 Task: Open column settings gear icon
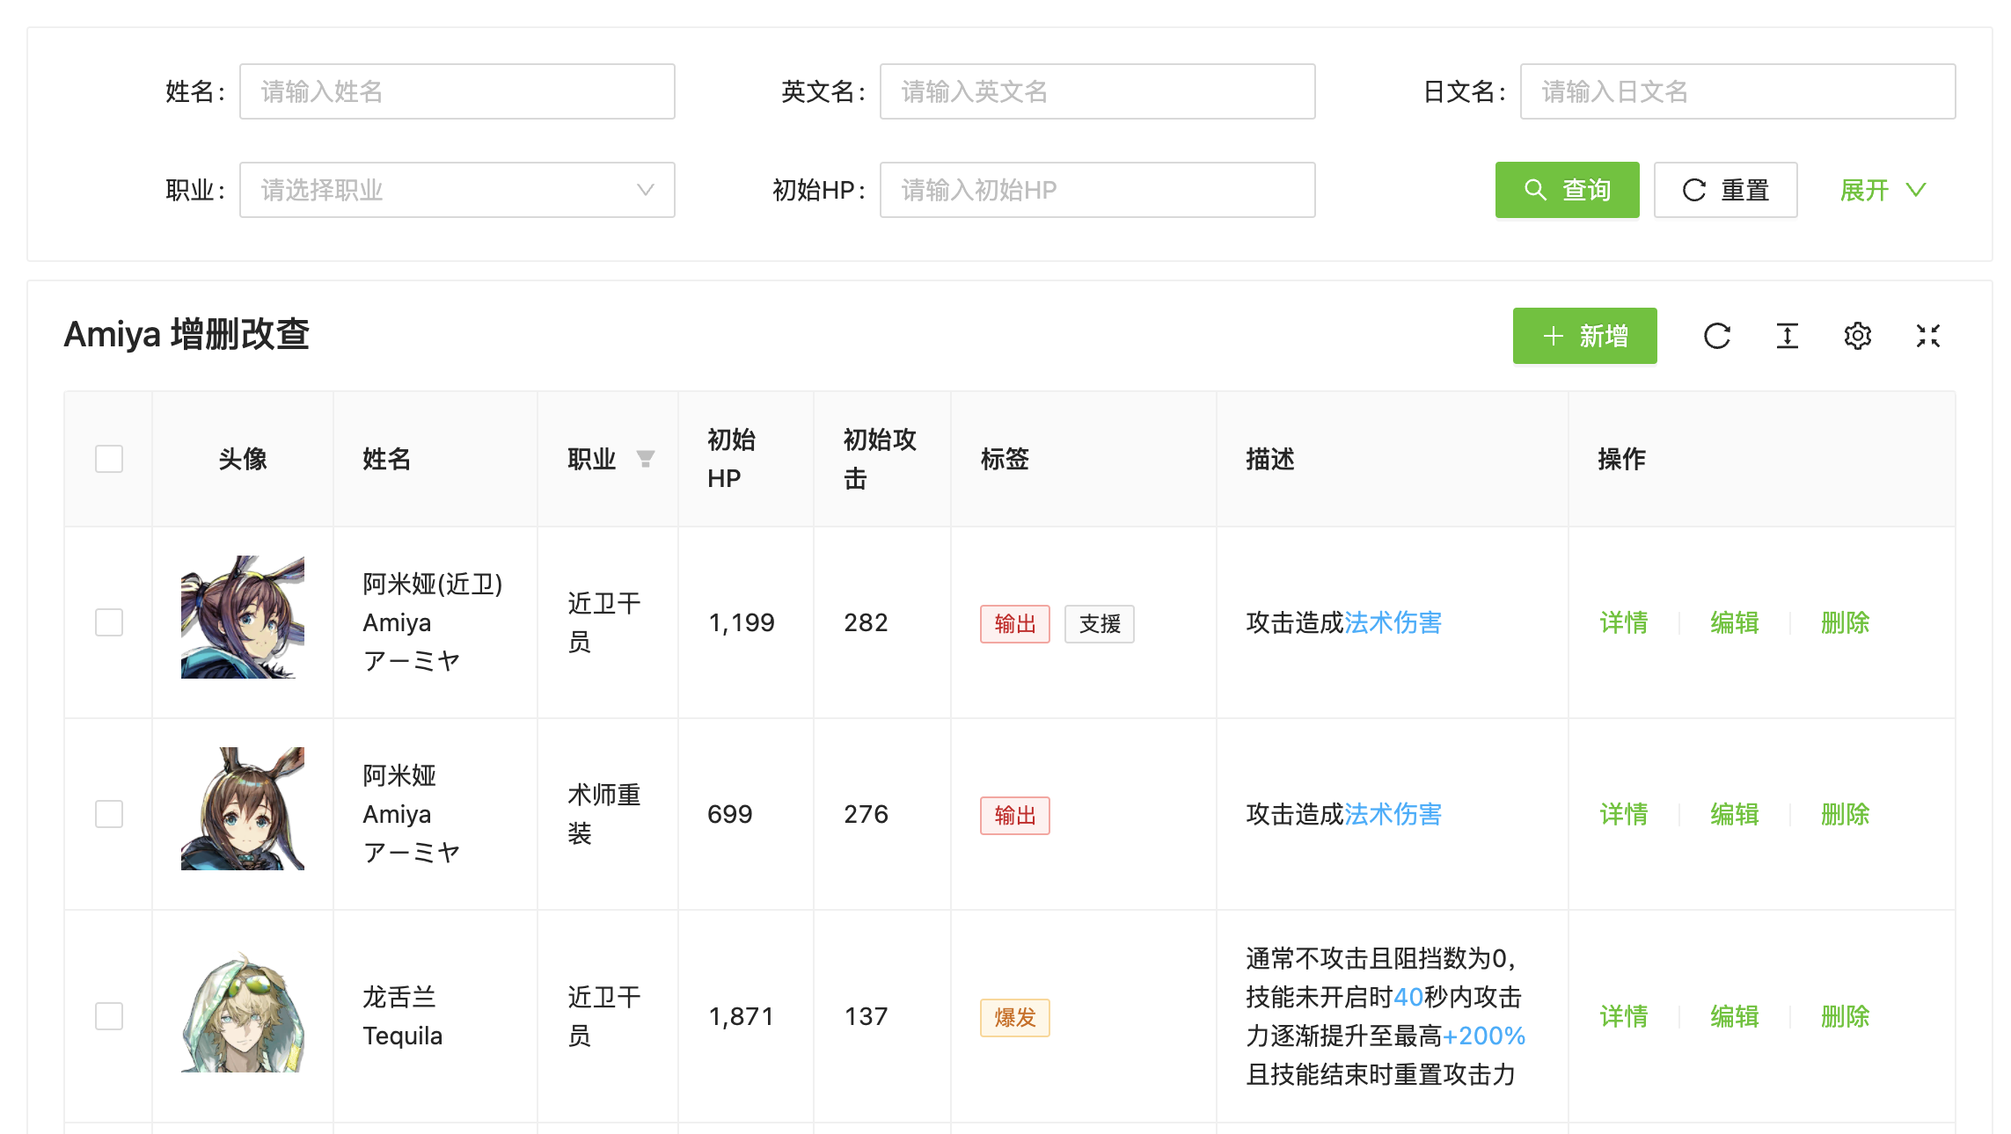(1857, 336)
